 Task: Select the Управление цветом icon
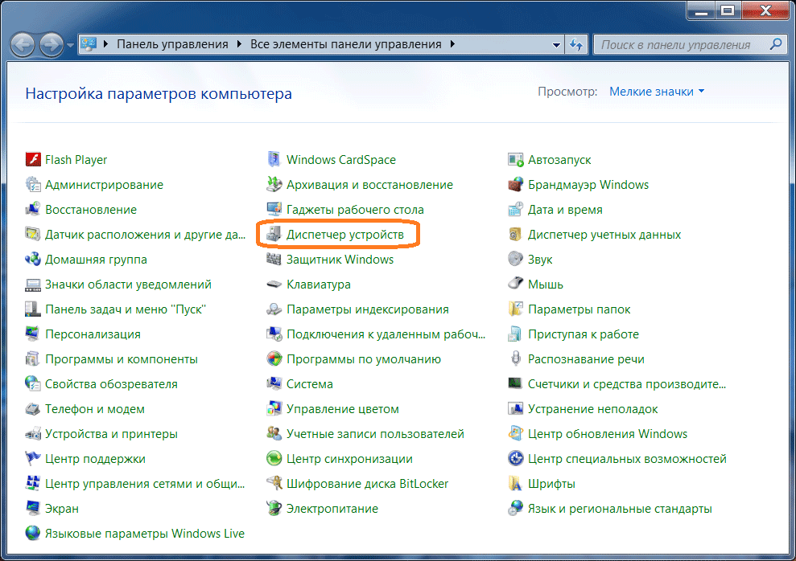(274, 409)
